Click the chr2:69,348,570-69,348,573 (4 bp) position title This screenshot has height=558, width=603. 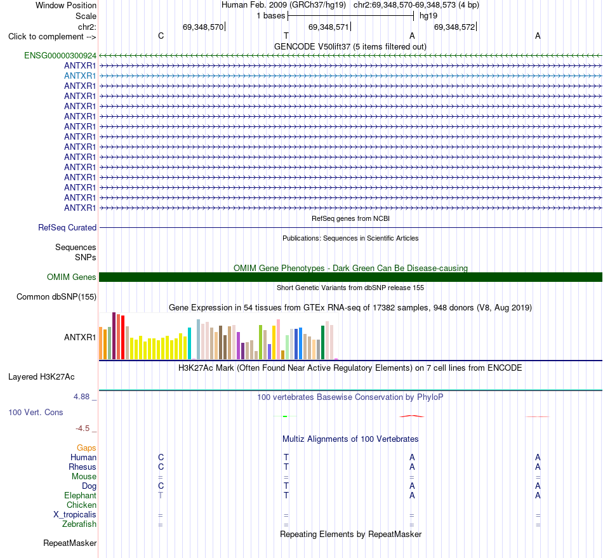[x=416, y=5]
